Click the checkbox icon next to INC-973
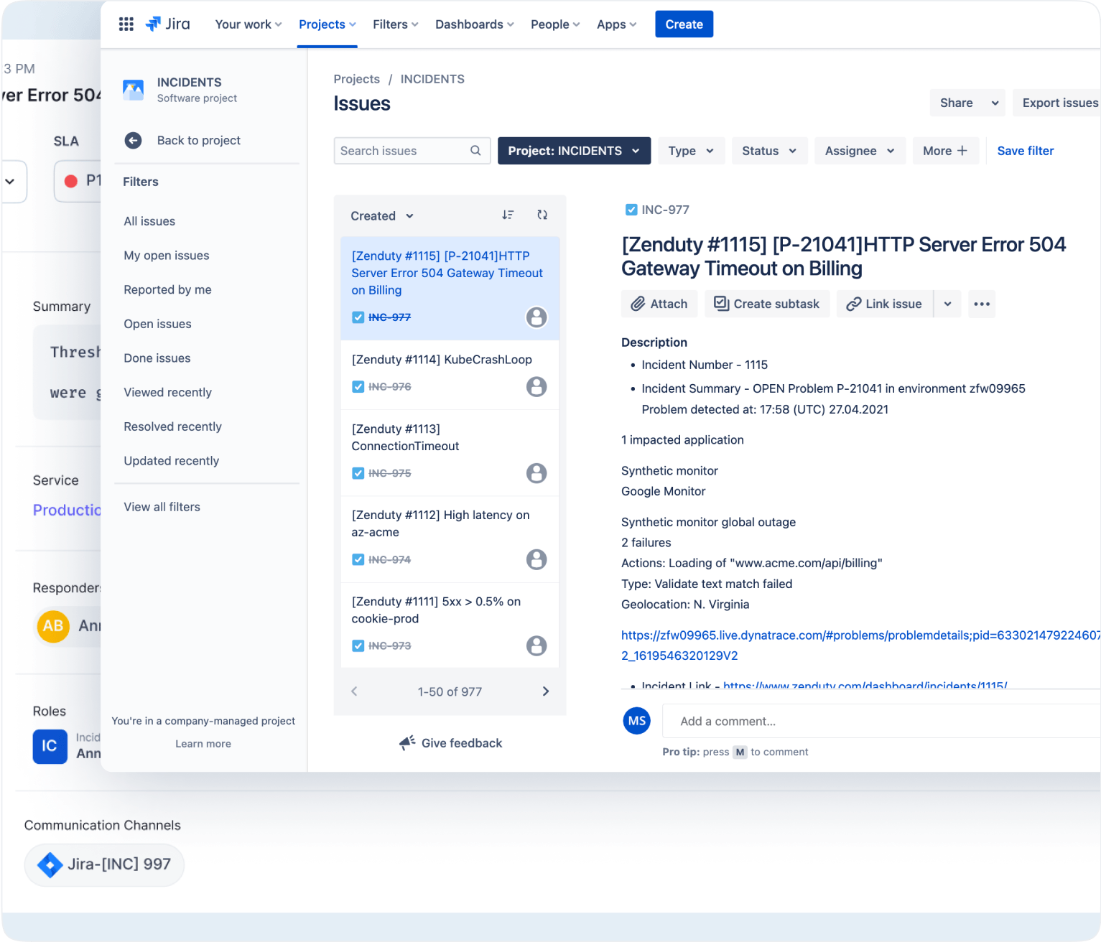1101x942 pixels. click(358, 646)
